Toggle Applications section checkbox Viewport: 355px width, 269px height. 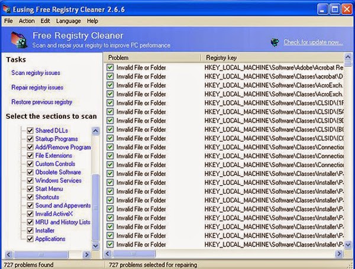[30, 239]
